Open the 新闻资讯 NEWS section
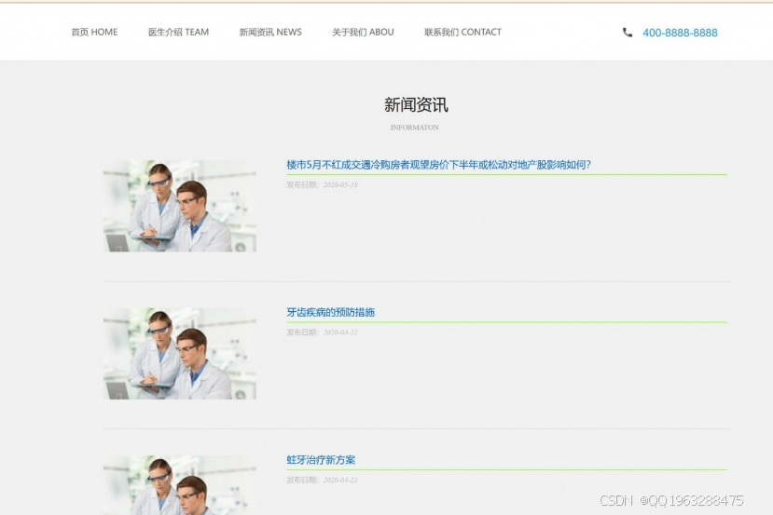 tap(270, 32)
